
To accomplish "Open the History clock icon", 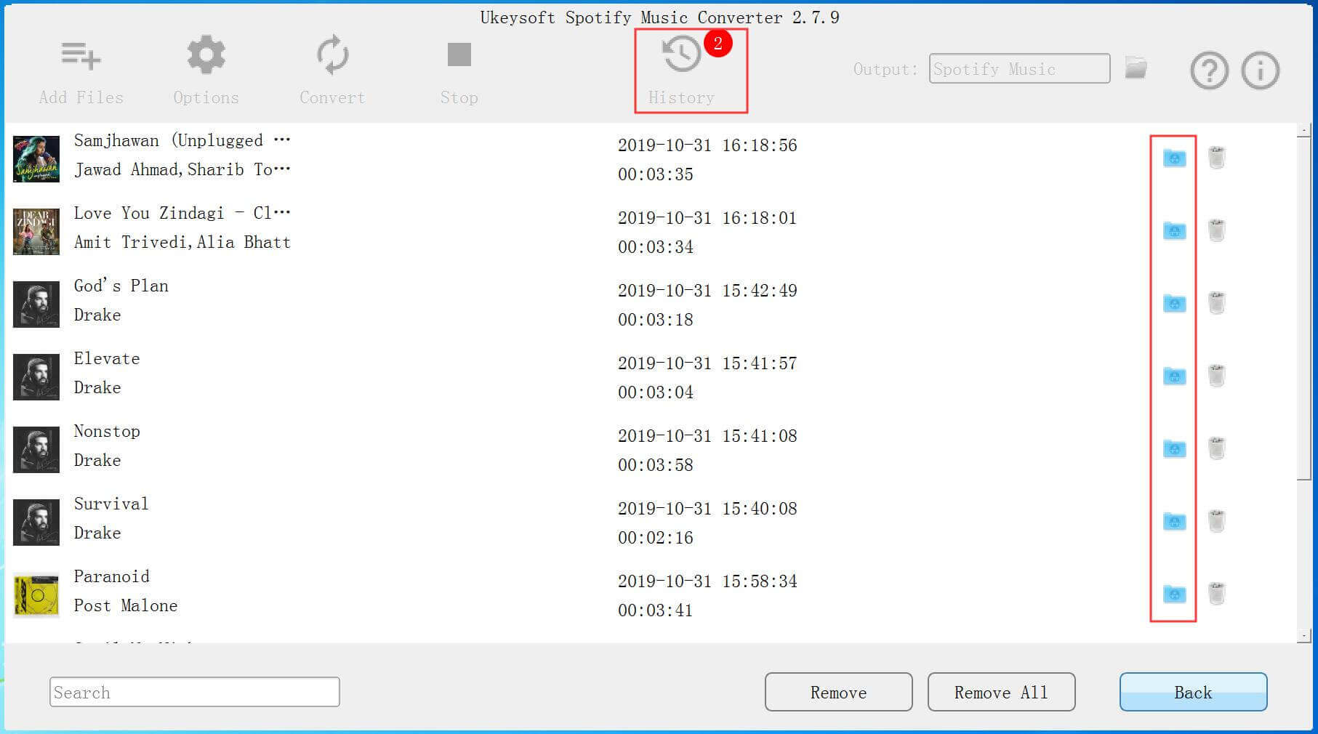I will coord(682,55).
